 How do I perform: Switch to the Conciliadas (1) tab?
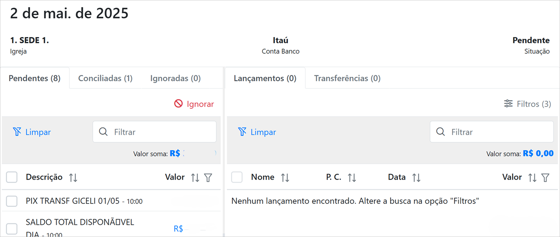tap(105, 78)
